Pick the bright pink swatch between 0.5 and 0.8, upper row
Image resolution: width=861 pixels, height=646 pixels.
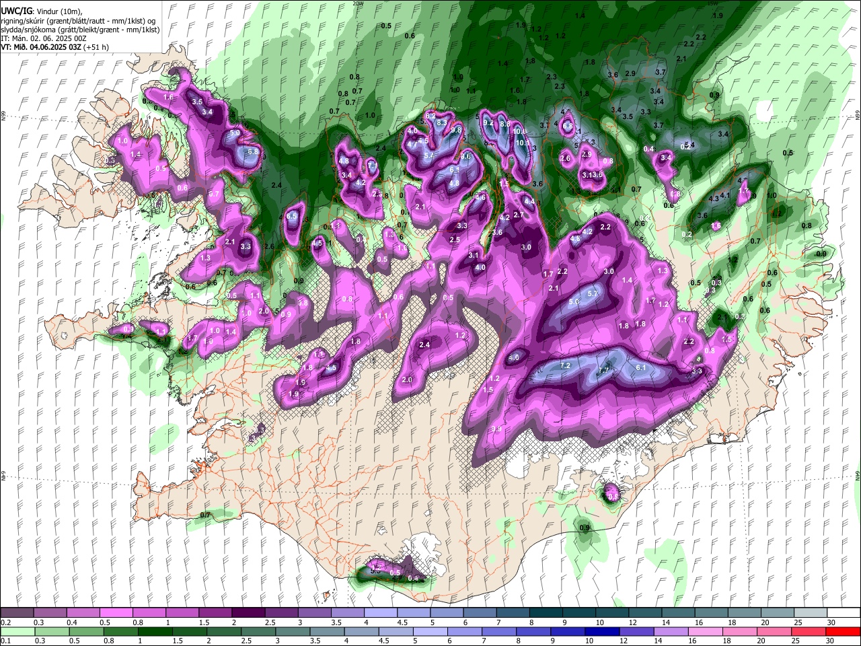[x=116, y=612]
